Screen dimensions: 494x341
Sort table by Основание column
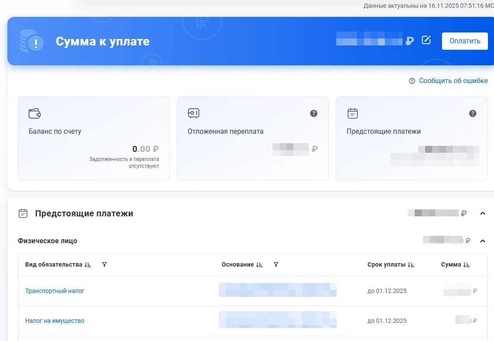(260, 265)
